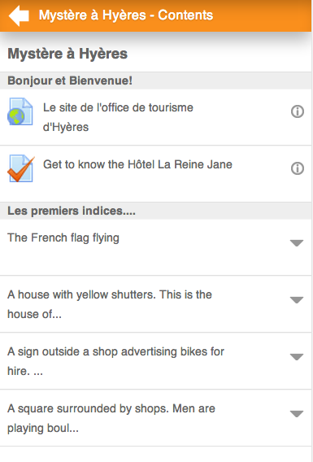Screen dimensions: 313x462
Task: Click the Mystère à Hyères course title
Action: pos(67,54)
